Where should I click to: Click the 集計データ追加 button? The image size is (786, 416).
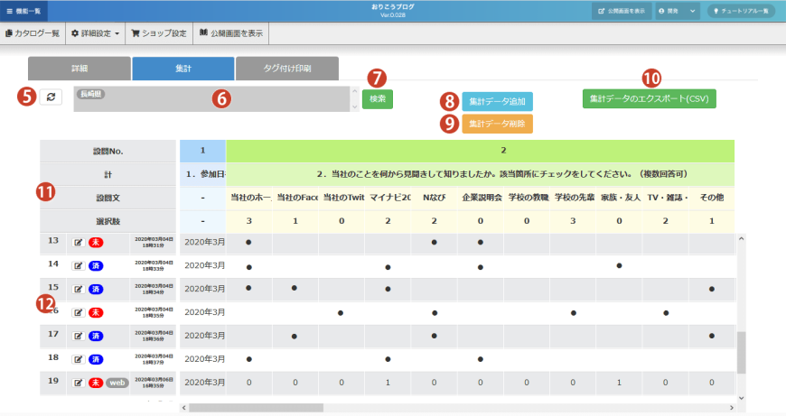click(x=497, y=101)
